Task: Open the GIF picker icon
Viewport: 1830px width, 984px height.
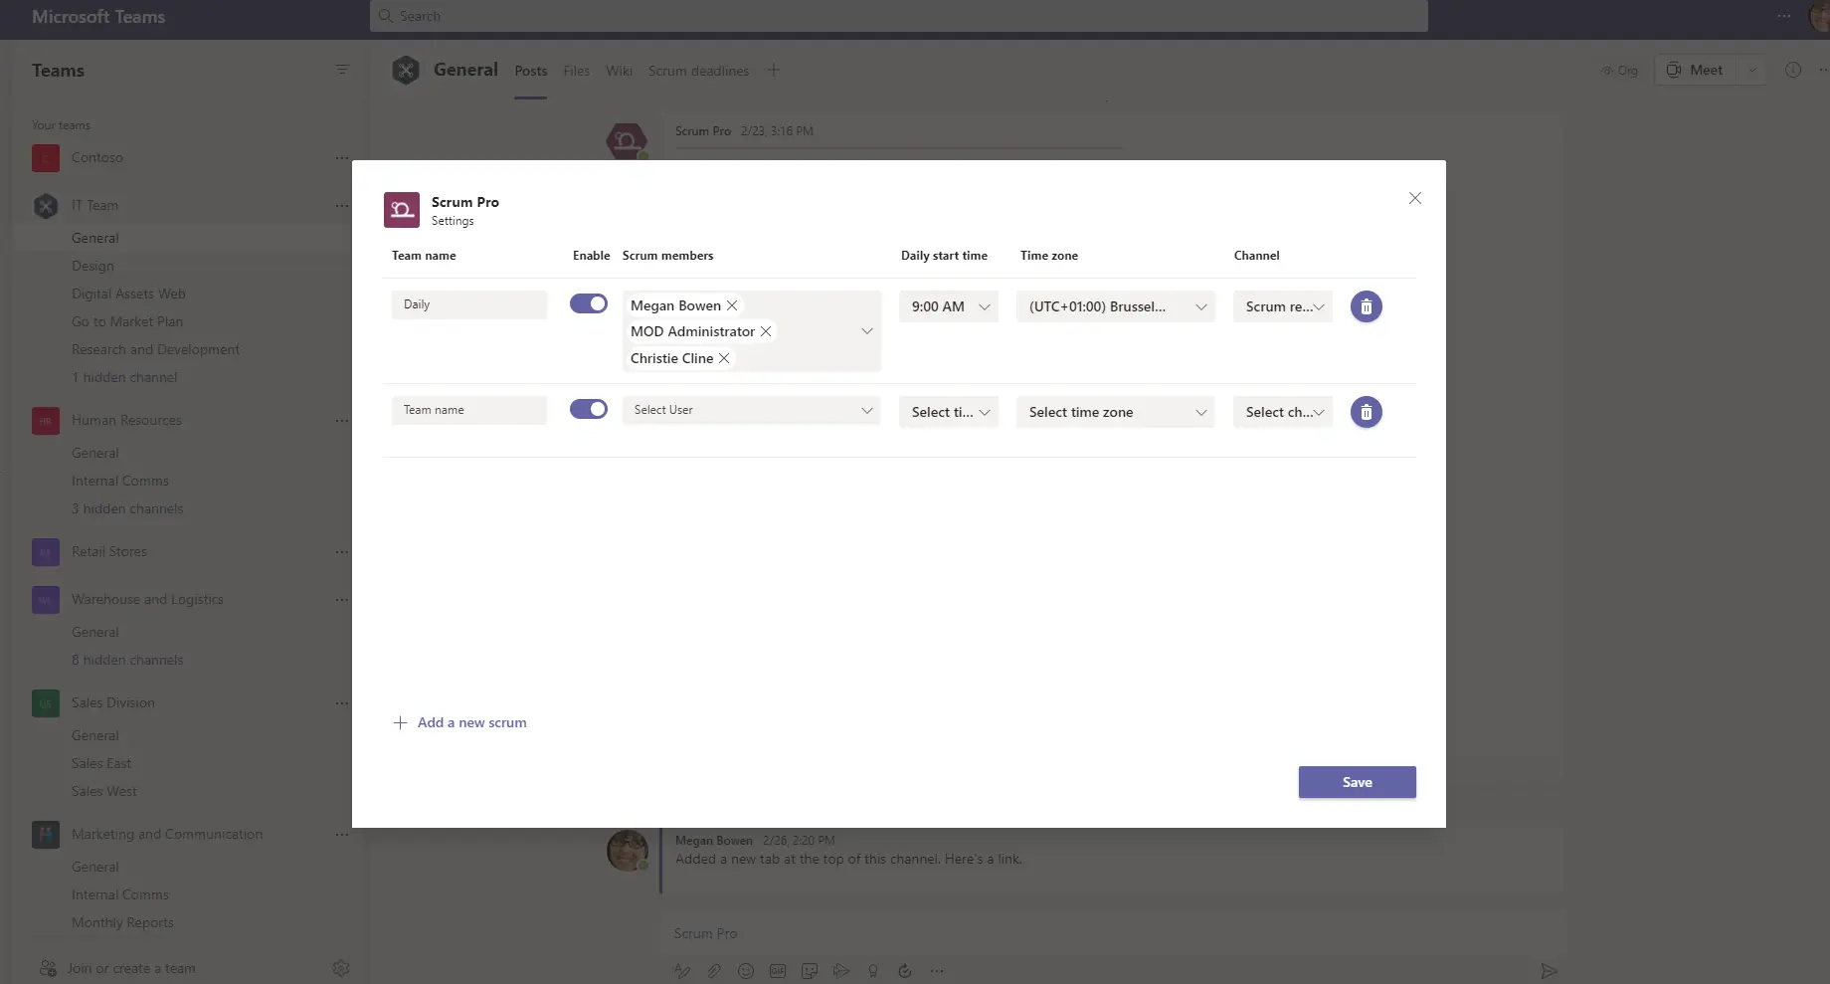Action: coord(778,971)
